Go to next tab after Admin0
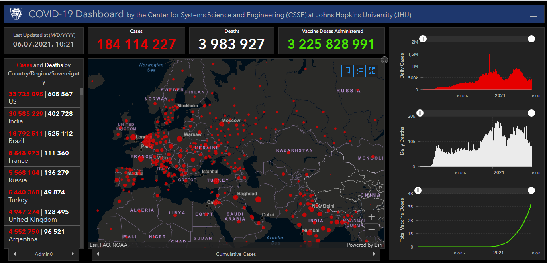The width and height of the screenshot is (547, 263). click(73, 254)
